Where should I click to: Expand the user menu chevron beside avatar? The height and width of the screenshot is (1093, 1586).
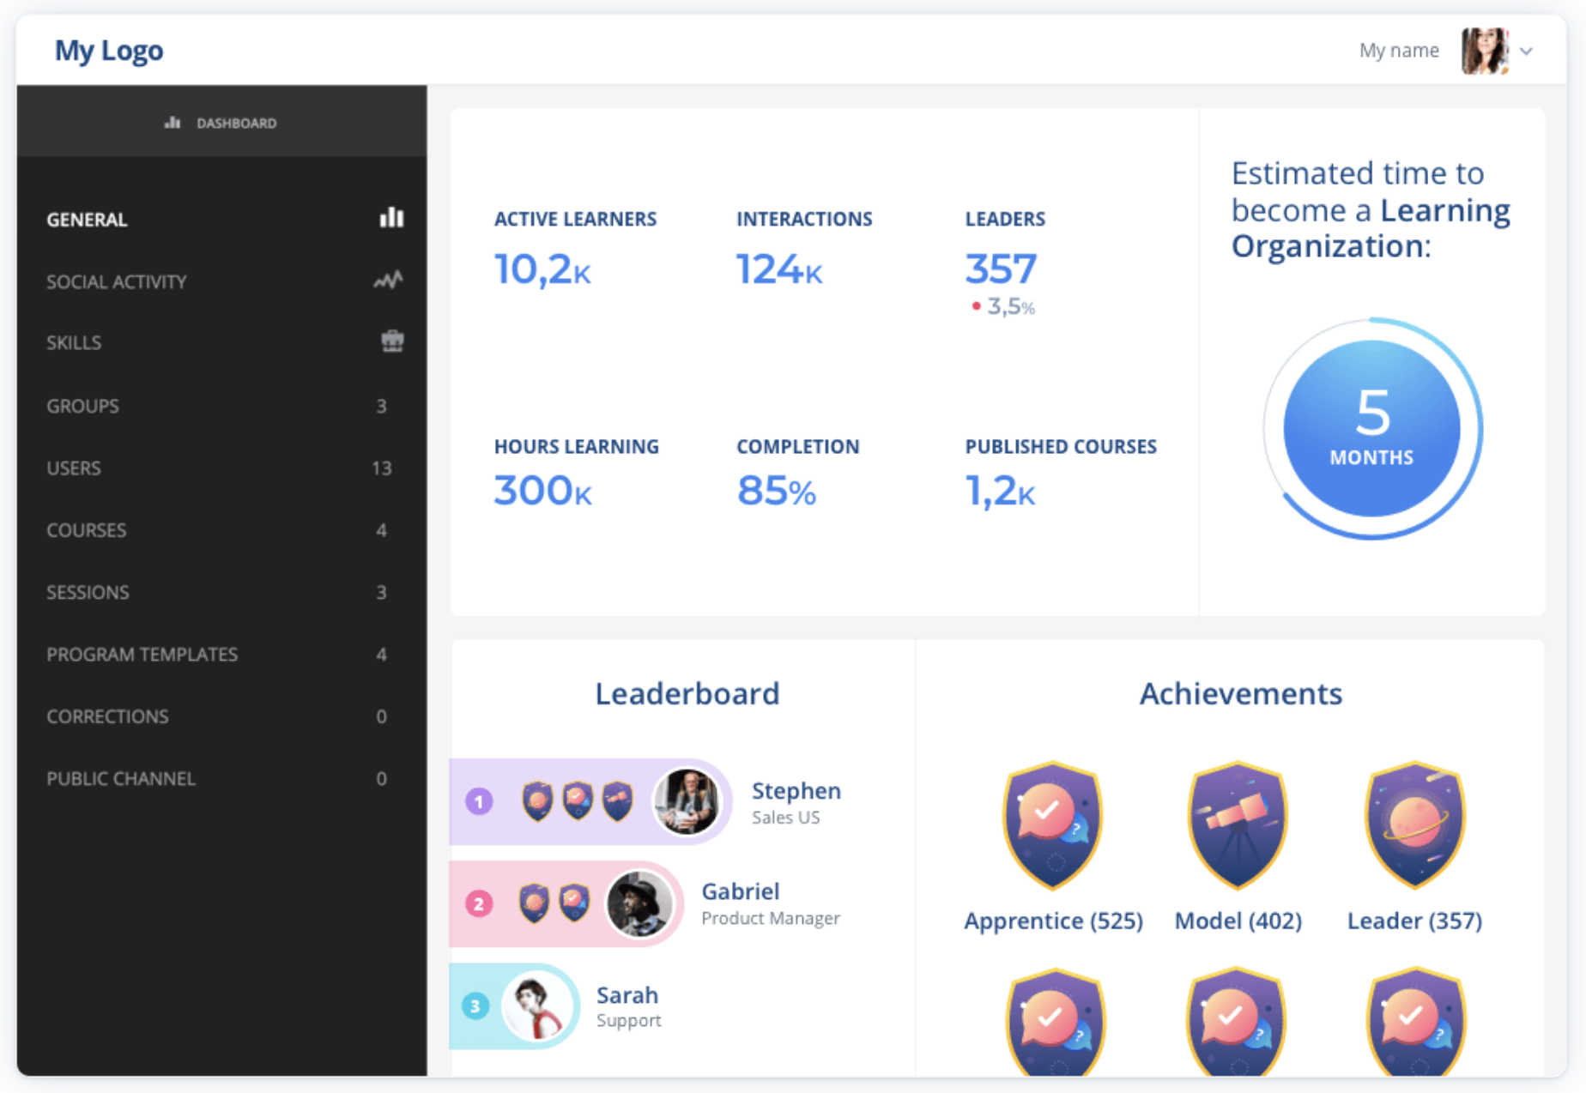click(x=1526, y=51)
